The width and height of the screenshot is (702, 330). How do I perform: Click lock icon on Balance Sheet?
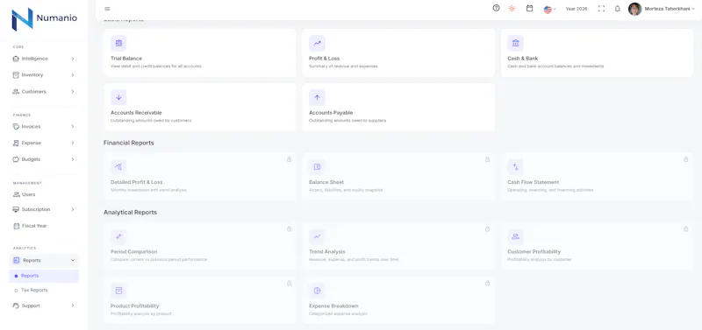[x=488, y=159]
